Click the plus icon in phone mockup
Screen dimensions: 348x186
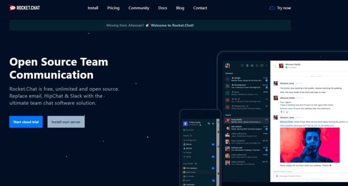pos(213,124)
